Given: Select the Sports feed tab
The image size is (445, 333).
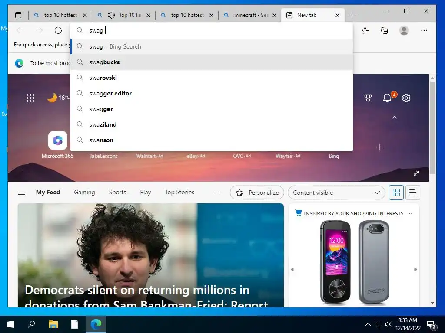Looking at the screenshot, I should [117, 192].
